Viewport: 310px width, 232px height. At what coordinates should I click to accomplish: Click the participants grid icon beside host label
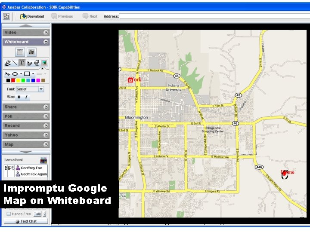tap(43, 160)
